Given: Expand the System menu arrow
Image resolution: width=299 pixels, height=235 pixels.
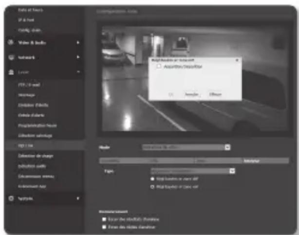Looking at the screenshot, I should point(78,199).
